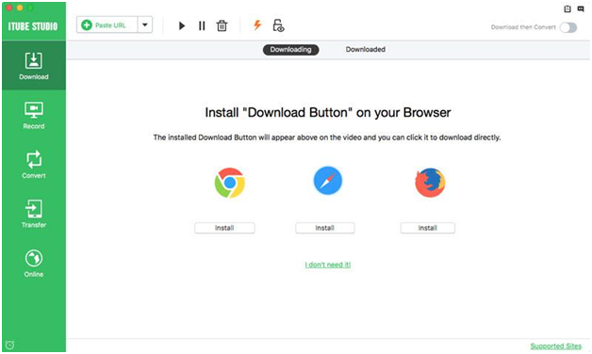Install the Firefox download button
The height and width of the screenshot is (354, 592).
click(427, 228)
